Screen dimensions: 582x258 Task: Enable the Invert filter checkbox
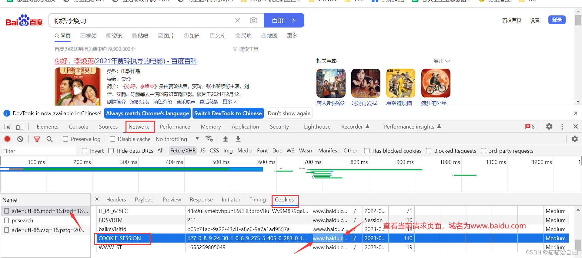[85, 151]
